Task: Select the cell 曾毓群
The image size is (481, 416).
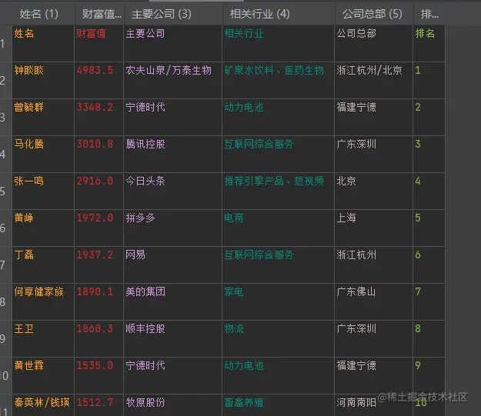Action: [43, 117]
